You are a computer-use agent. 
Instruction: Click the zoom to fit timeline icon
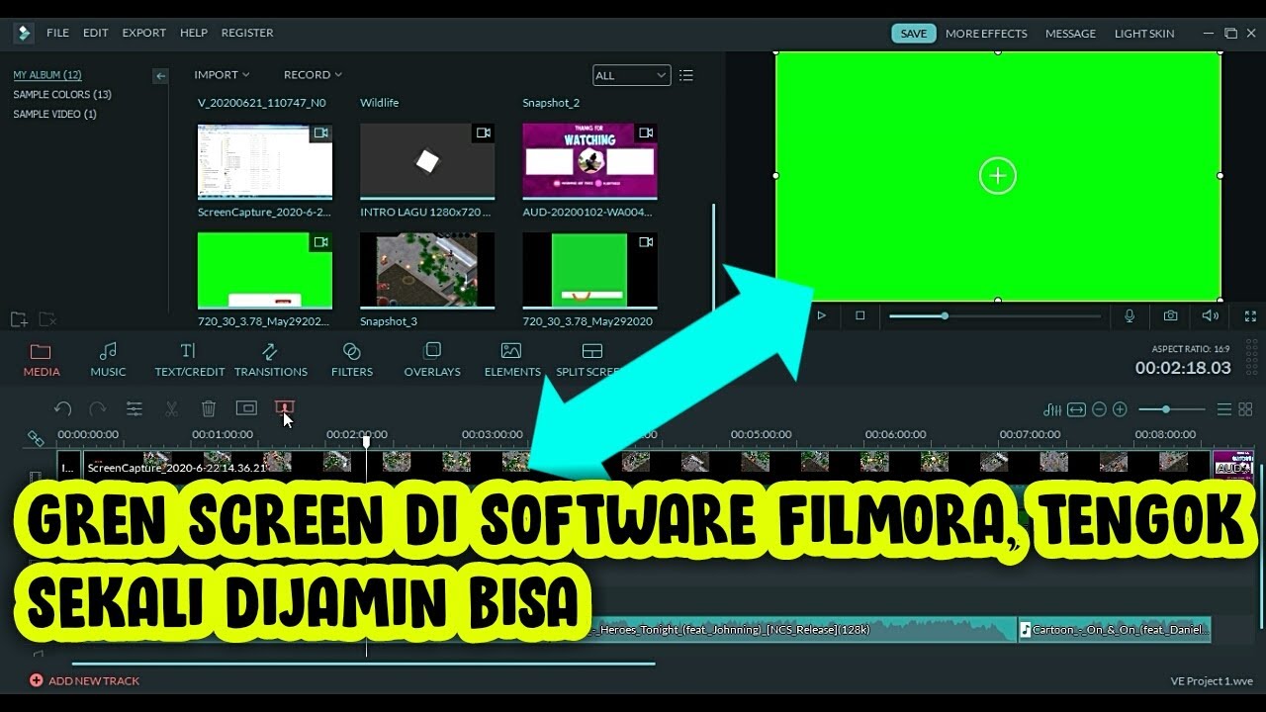point(1076,409)
